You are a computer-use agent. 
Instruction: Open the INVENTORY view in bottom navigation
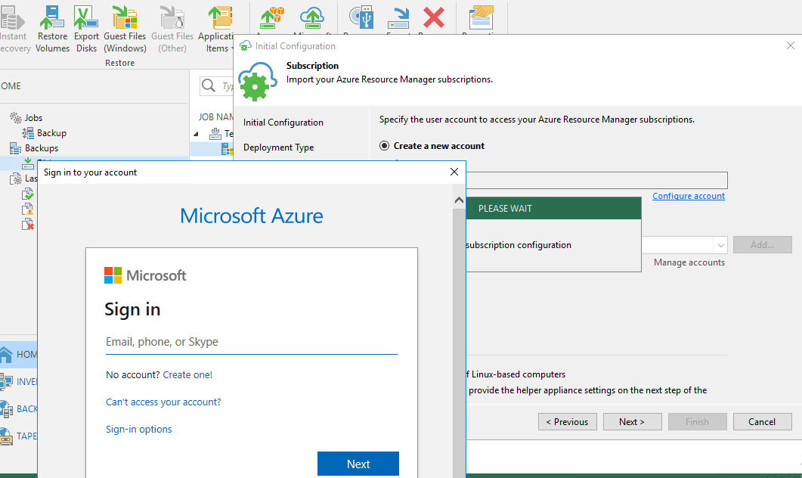(18, 382)
